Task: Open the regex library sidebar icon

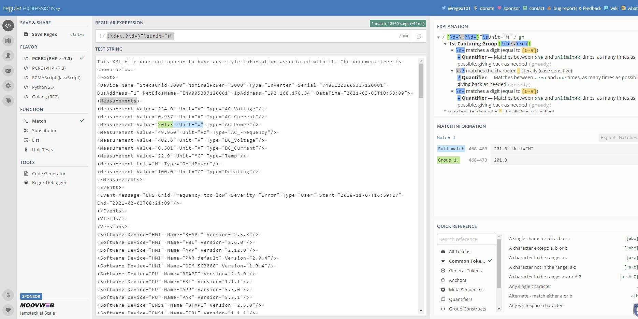Action: (x=8, y=41)
